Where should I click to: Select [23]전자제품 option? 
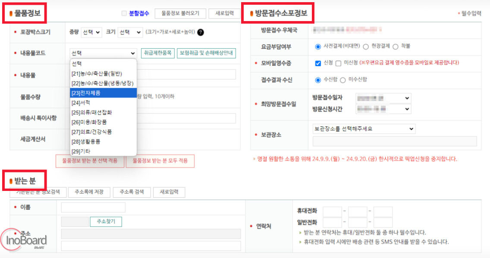[103, 93]
